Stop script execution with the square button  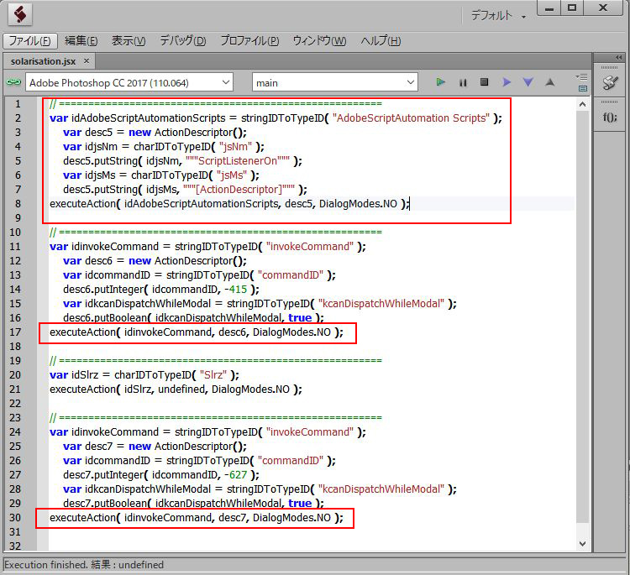tap(484, 82)
